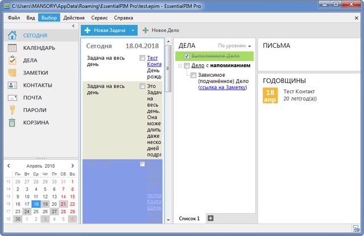Image resolution: width=364 pixels, height=236 pixels.
Task: Switch to the Список 1 tab
Action: pos(189,218)
